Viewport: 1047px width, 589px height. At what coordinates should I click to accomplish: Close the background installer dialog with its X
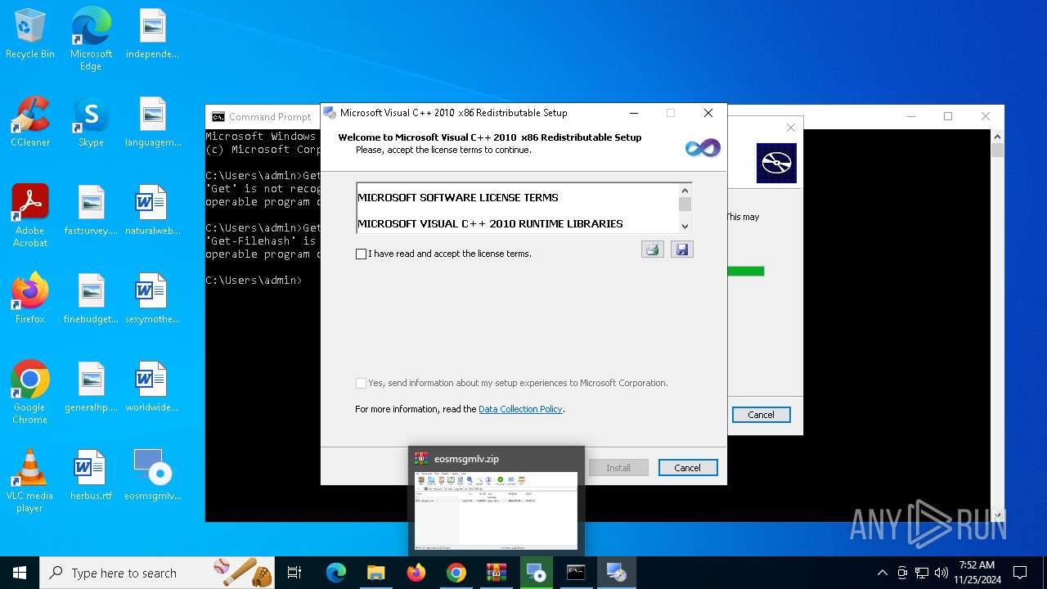790,128
